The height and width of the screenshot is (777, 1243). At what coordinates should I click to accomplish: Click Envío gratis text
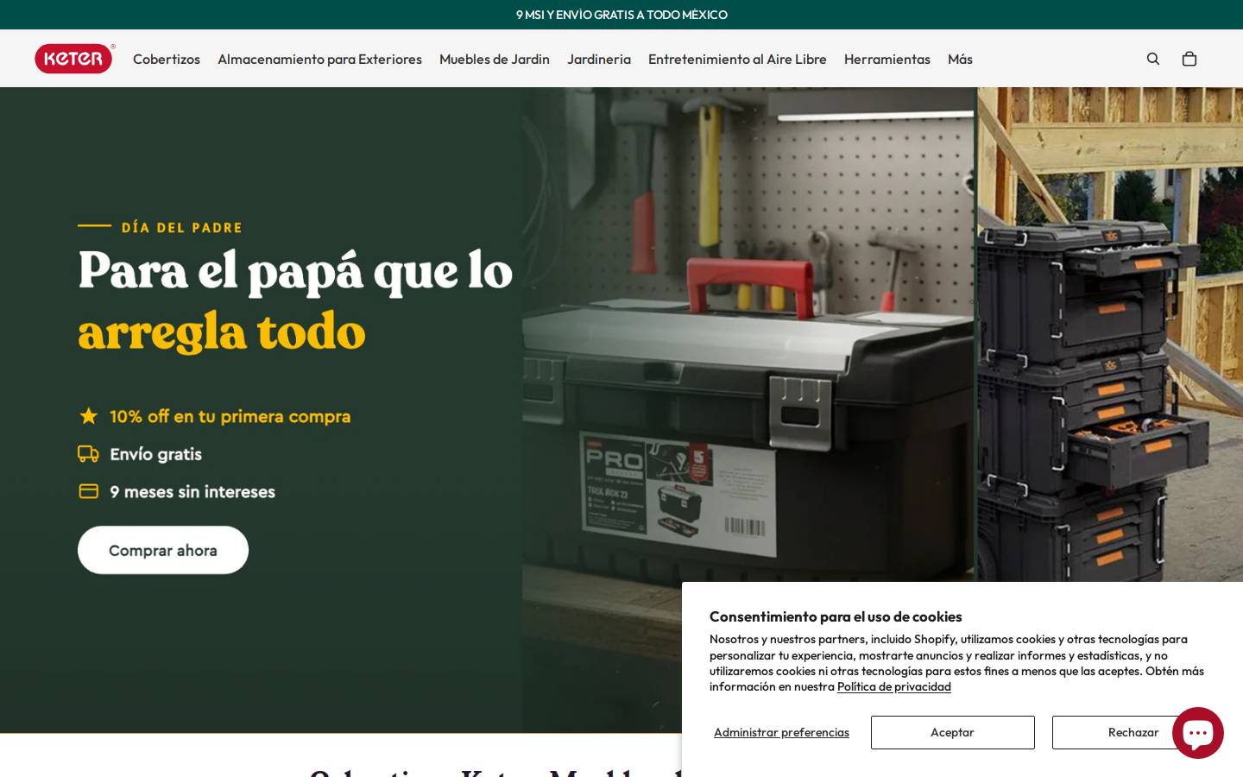click(155, 454)
